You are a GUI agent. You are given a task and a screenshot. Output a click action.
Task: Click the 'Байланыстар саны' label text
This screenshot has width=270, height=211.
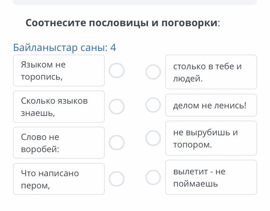coord(59,47)
